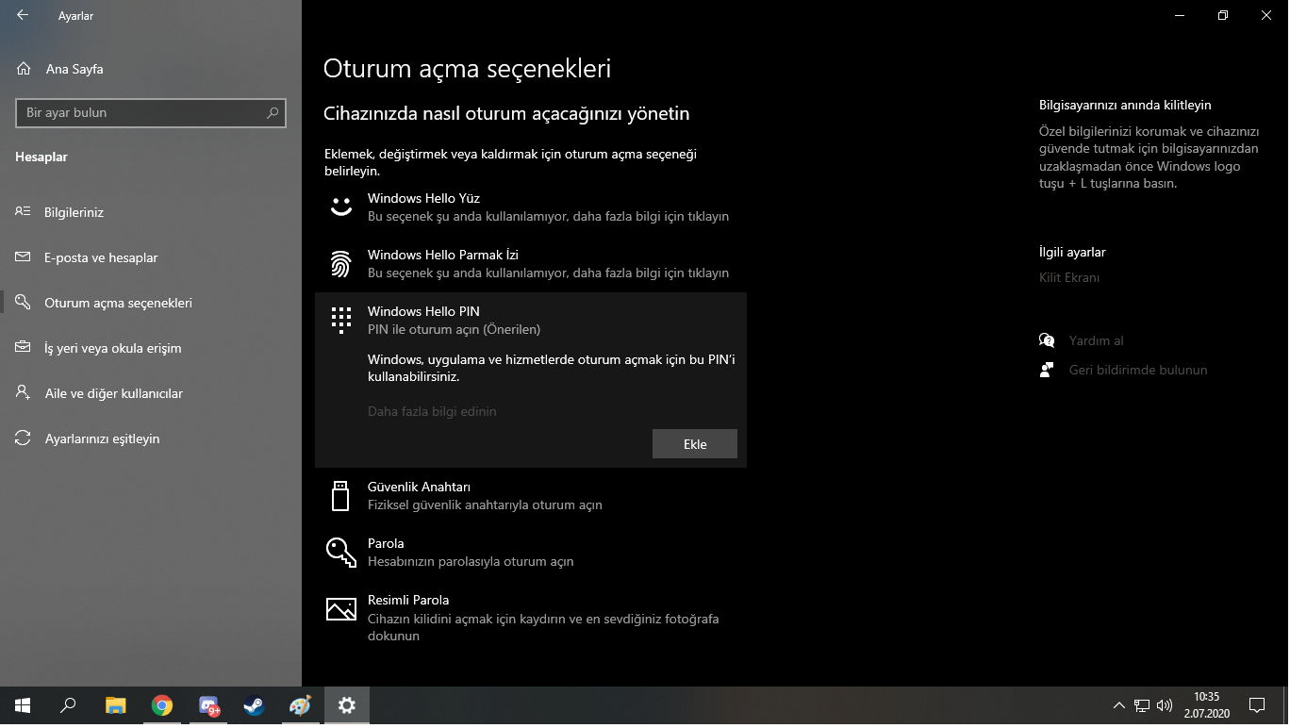The width and height of the screenshot is (1290, 728).
Task: Expand the Windows Hello Parmak İzi option
Action: tap(531, 264)
